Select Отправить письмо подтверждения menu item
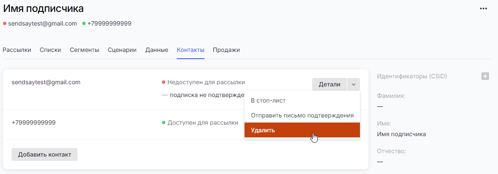Image resolution: width=498 pixels, height=174 pixels. click(302, 115)
